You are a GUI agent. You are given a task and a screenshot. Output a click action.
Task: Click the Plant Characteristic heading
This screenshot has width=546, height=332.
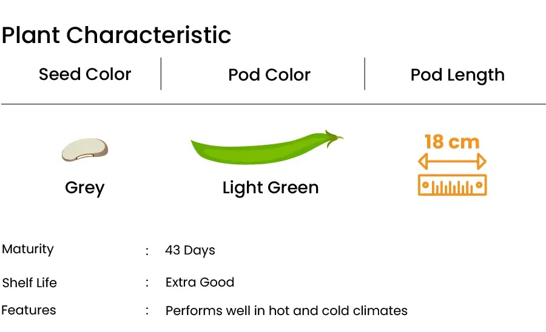116,35
